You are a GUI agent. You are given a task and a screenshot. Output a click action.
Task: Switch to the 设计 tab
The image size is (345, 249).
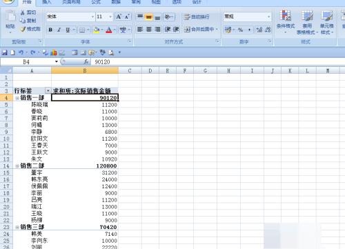pyautogui.click(x=197, y=2)
